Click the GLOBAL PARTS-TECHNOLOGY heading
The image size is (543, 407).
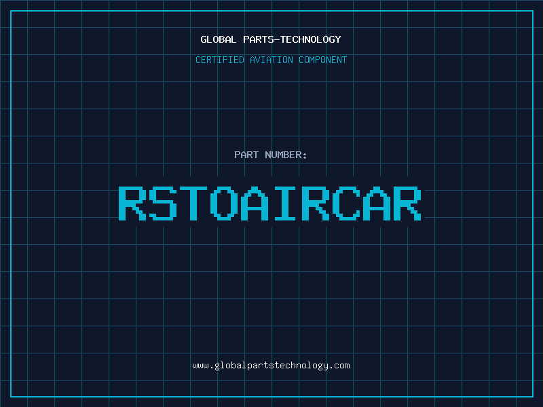point(271,39)
